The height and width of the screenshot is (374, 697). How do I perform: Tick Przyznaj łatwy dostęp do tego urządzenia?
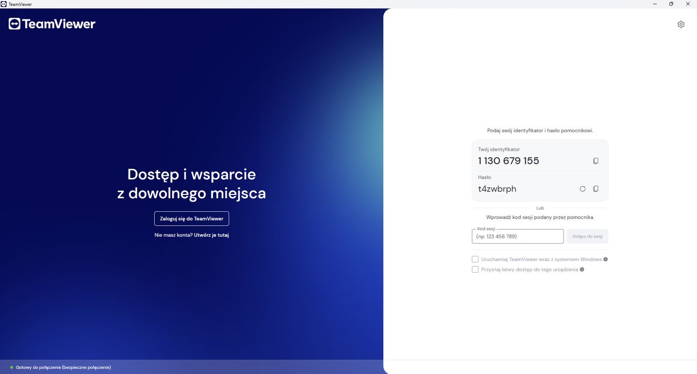(x=475, y=269)
